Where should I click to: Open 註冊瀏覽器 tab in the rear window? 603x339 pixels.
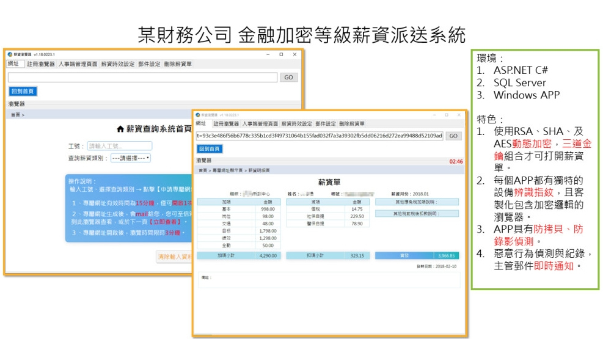pyautogui.click(x=41, y=64)
